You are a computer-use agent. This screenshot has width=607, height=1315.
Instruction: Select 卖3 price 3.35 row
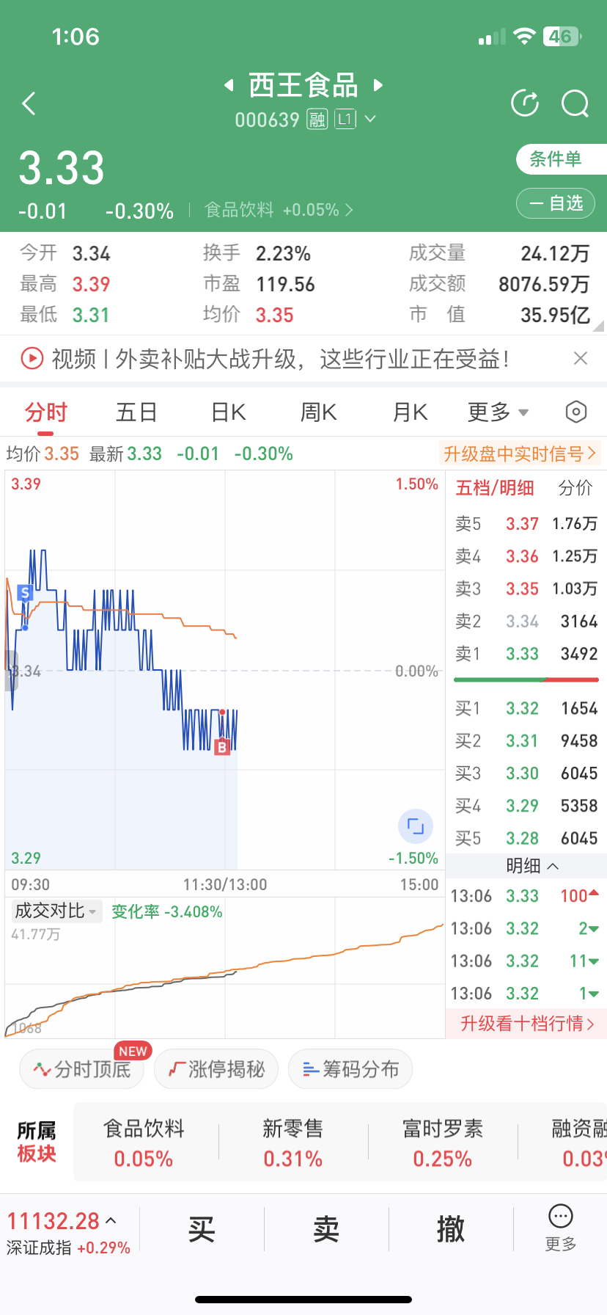tap(526, 589)
